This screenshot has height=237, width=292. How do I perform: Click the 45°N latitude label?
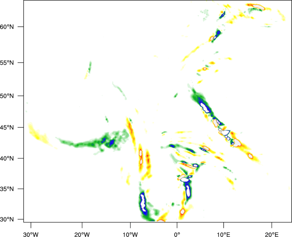7,128
